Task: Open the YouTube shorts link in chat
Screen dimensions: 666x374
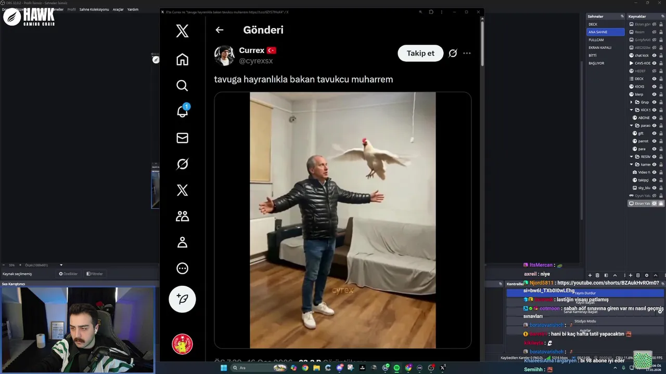Action: tap(591, 287)
